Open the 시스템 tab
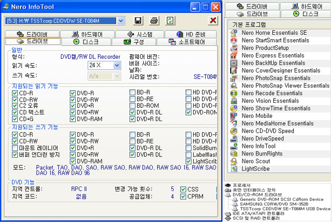Screen dimensions: 332x223 pyautogui.click(x=140, y=34)
